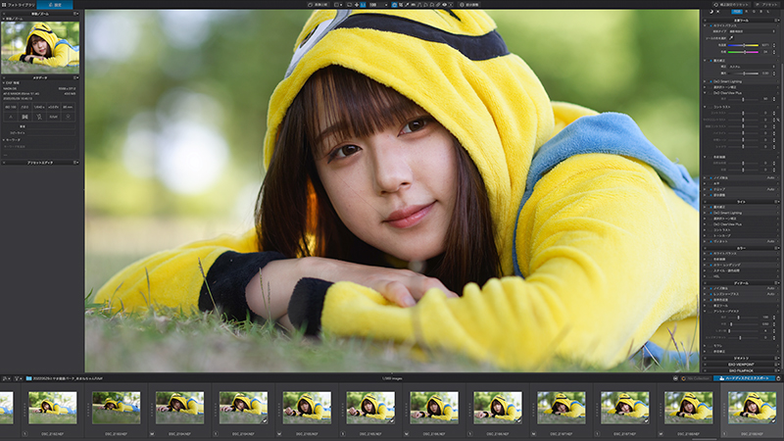Click the flash status icon in EXIF grid
Image resolution: width=784 pixels, height=441 pixels.
click(39, 117)
